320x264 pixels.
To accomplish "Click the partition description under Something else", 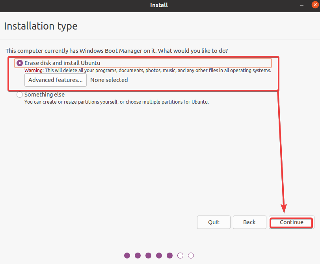I will point(117,102).
